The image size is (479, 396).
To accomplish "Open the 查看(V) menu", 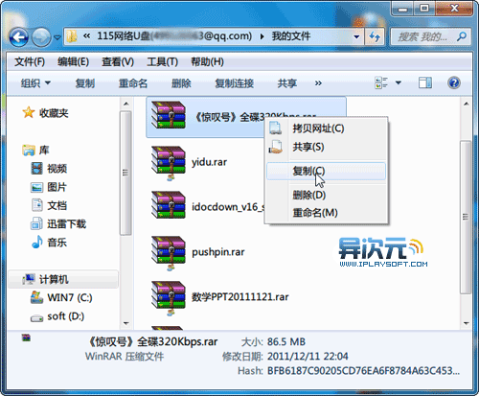I will click(x=118, y=61).
